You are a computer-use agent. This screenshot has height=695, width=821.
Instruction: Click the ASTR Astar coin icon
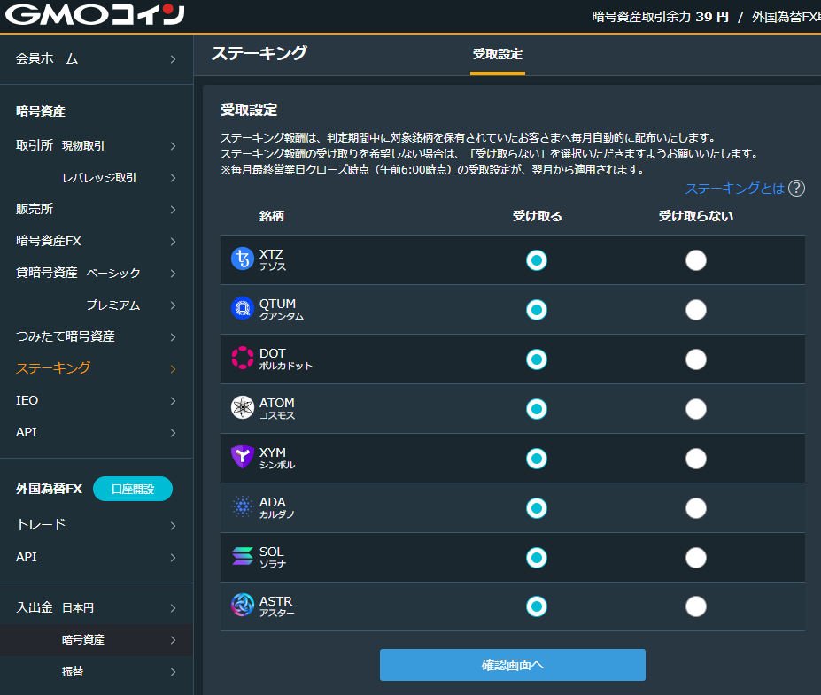[x=243, y=605]
